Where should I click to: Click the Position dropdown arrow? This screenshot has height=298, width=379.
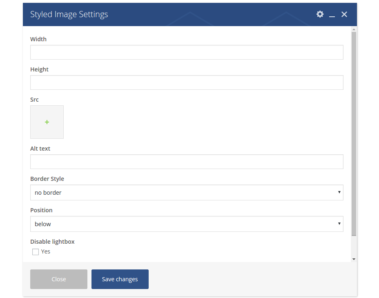tap(339, 224)
